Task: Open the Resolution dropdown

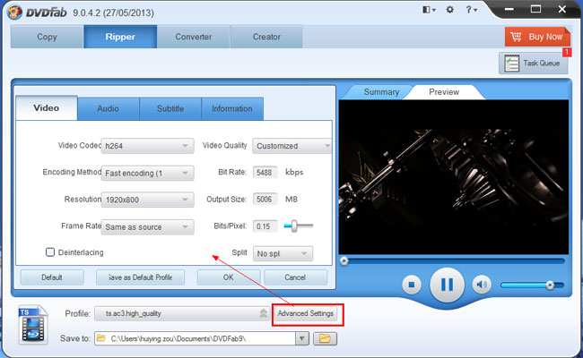Action: [x=148, y=200]
